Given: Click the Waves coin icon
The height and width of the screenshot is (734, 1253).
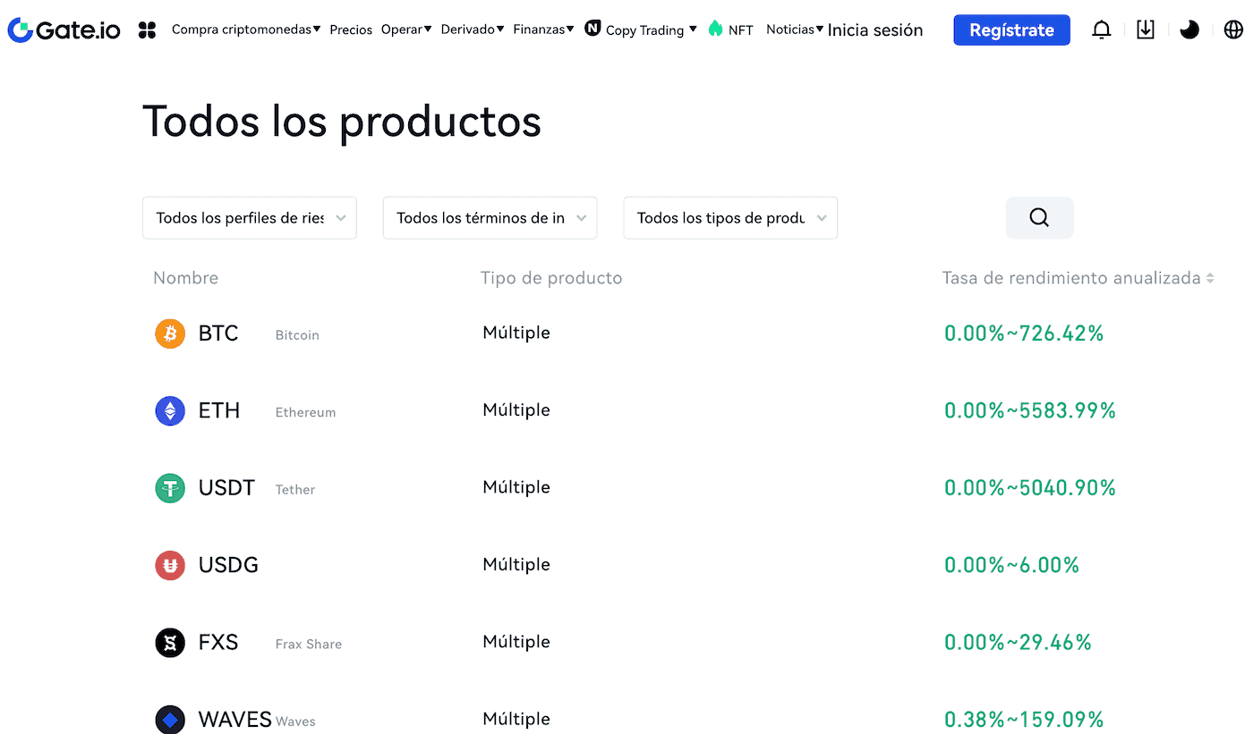Looking at the screenshot, I should [170, 720].
